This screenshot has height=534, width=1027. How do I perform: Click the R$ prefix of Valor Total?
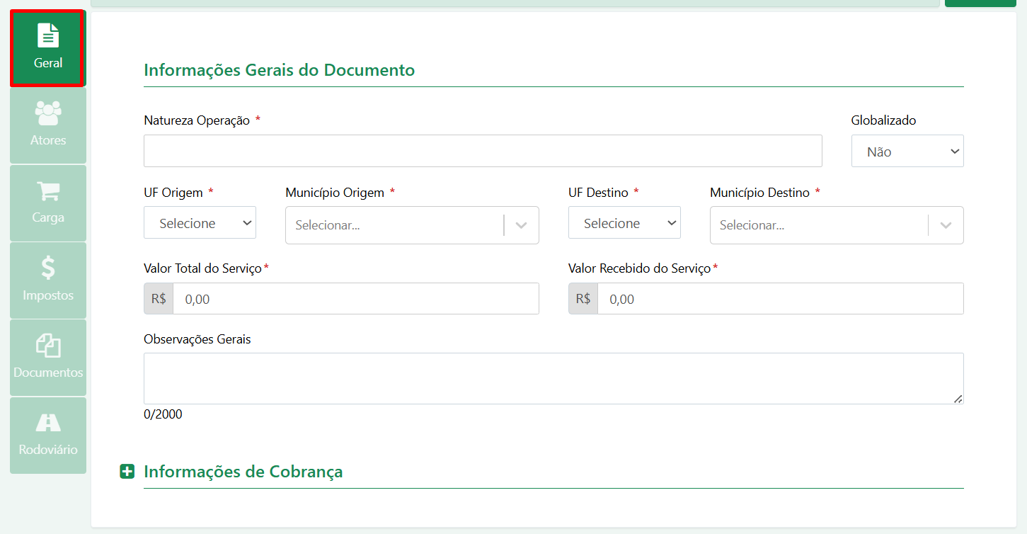pos(159,299)
